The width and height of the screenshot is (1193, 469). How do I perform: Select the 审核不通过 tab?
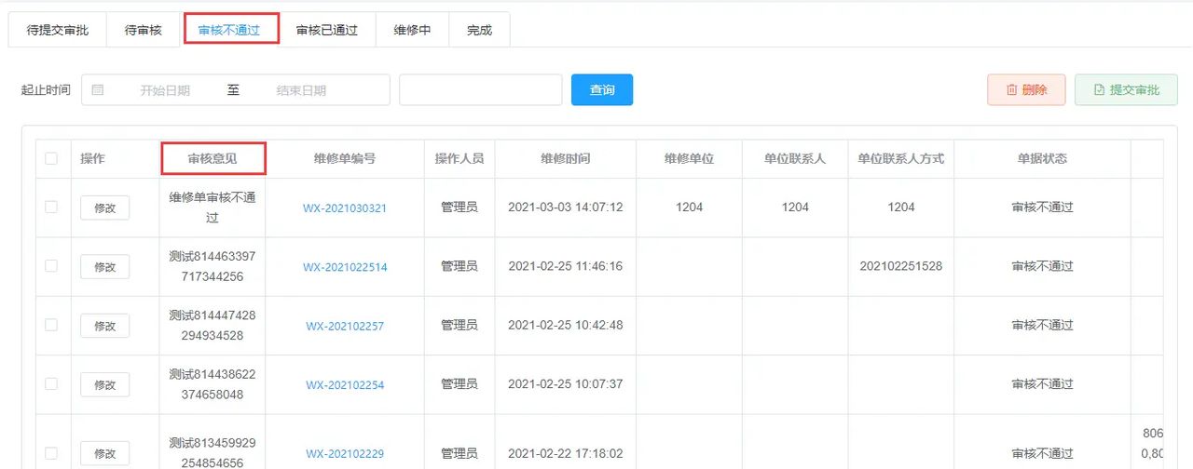[231, 30]
